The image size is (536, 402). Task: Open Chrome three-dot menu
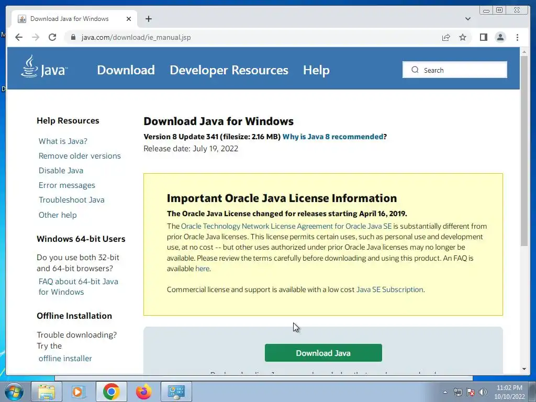(x=517, y=37)
